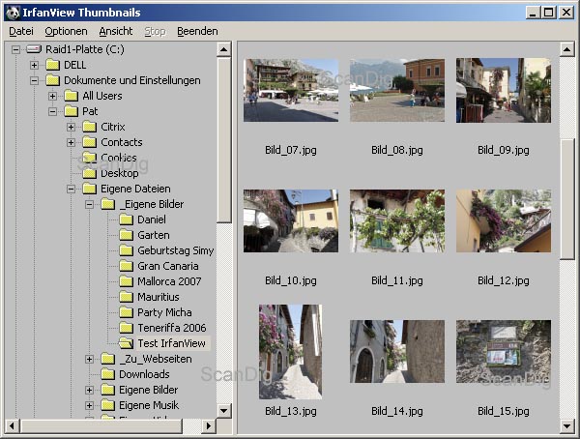This screenshot has width=580, height=439.
Task: Select the Bild_09.jpg thumbnail
Action: [x=504, y=90]
